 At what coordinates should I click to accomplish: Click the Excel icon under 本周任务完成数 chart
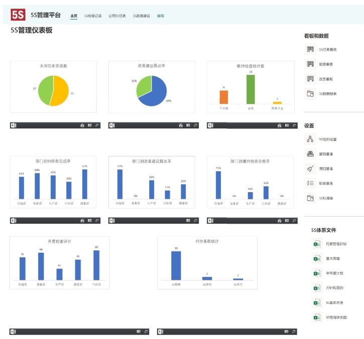click(x=14, y=125)
